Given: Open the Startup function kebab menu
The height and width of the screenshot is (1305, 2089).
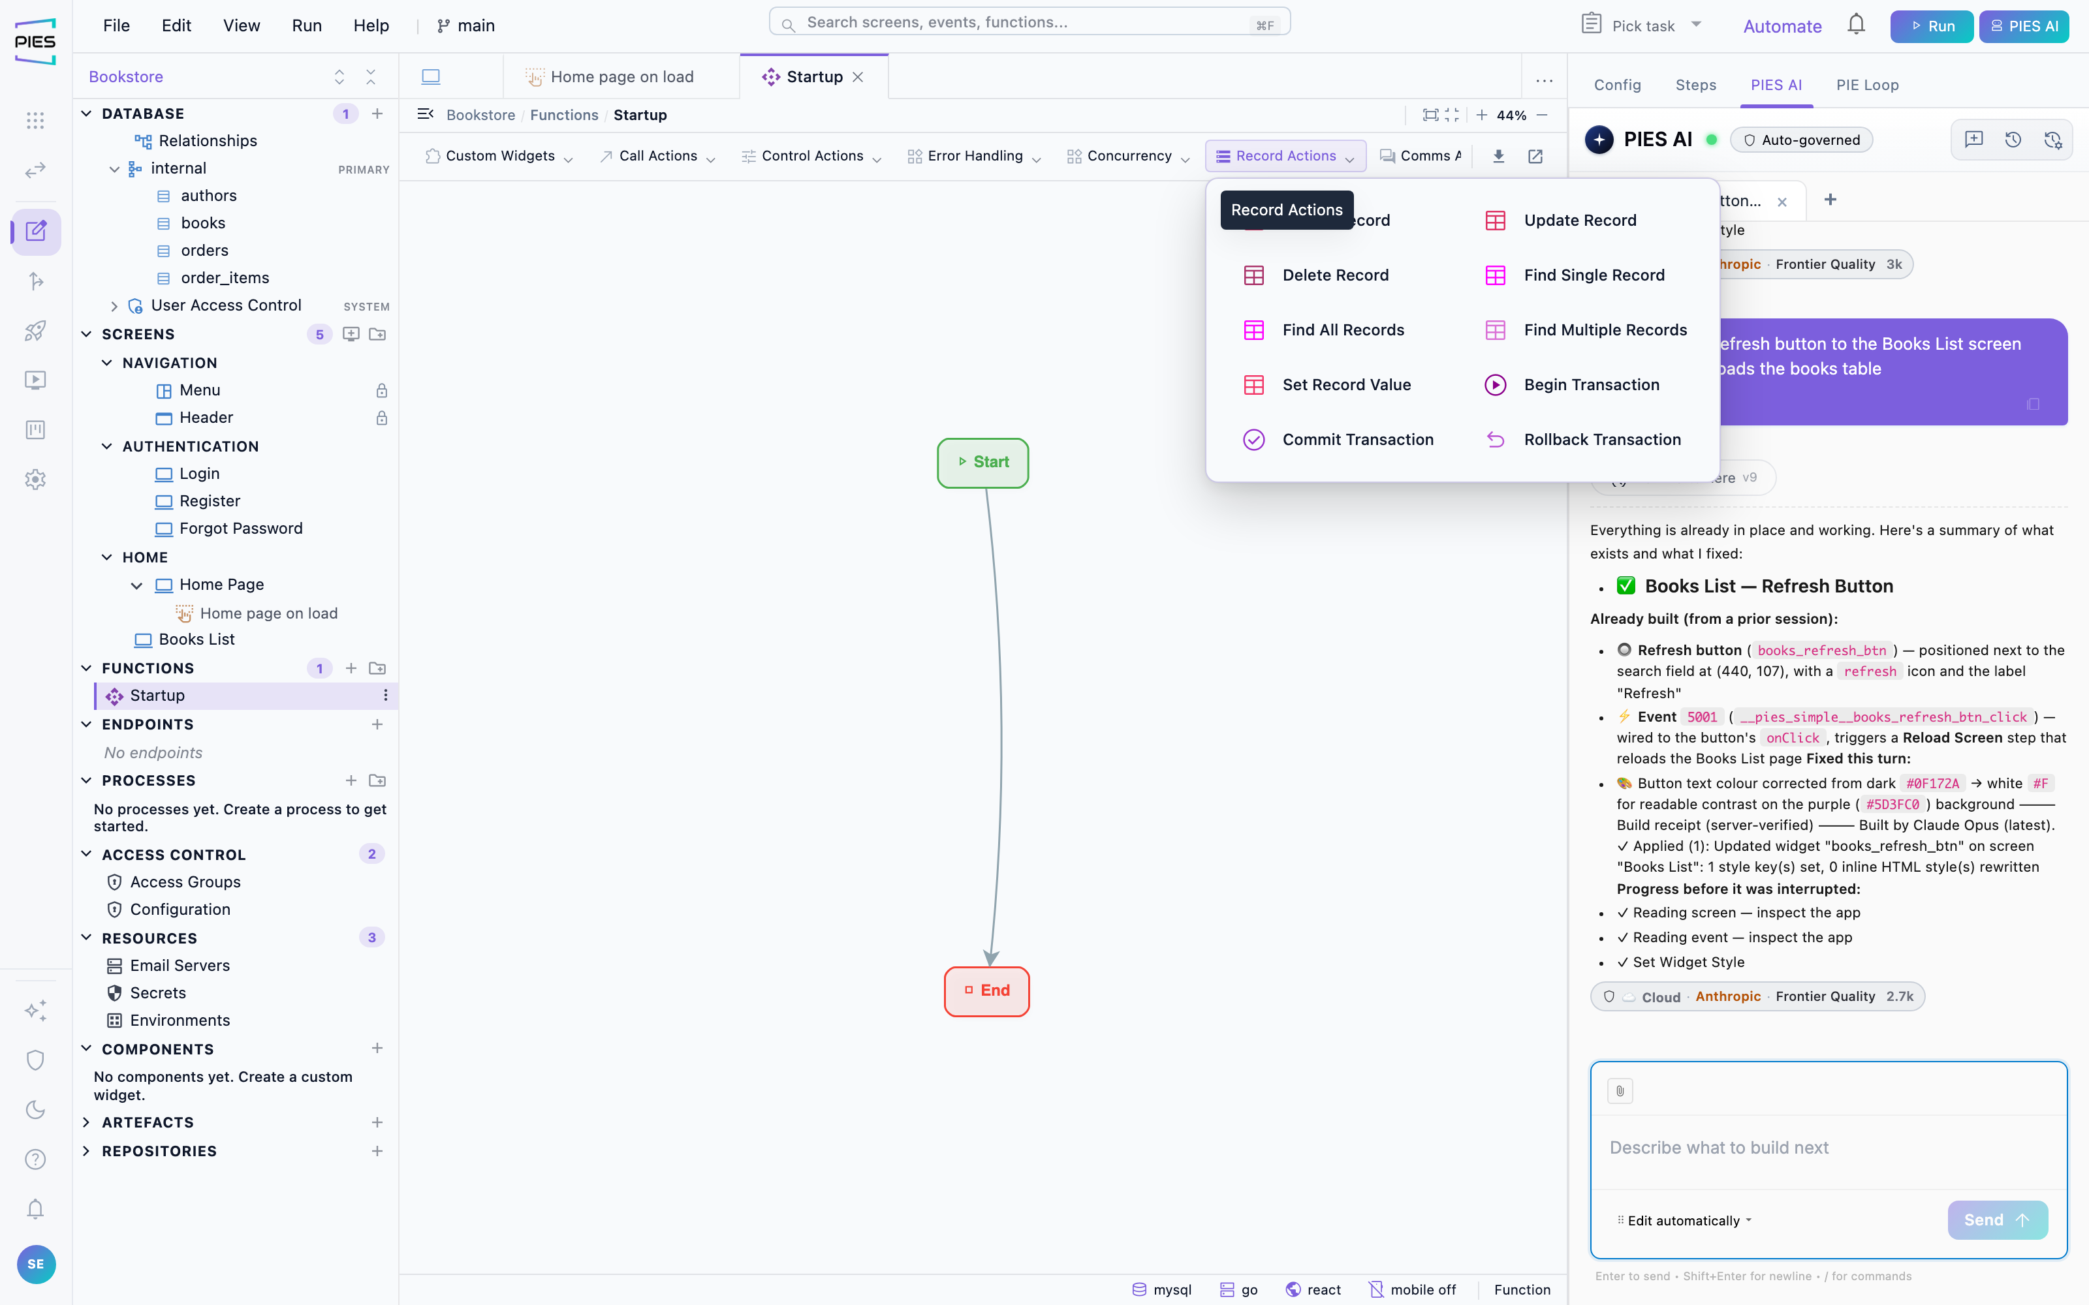Looking at the screenshot, I should point(385,696).
